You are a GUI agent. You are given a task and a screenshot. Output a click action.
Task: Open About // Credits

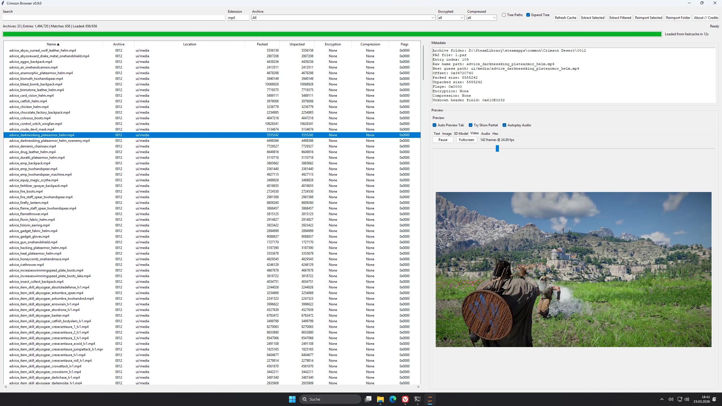[x=706, y=18]
